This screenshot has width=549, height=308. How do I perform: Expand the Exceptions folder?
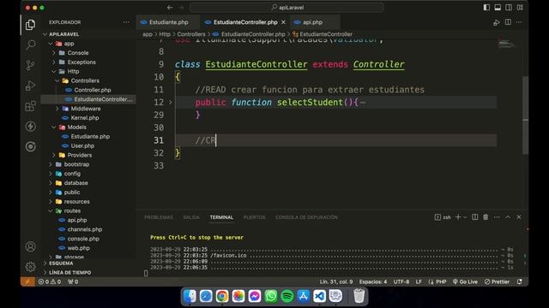(x=53, y=62)
